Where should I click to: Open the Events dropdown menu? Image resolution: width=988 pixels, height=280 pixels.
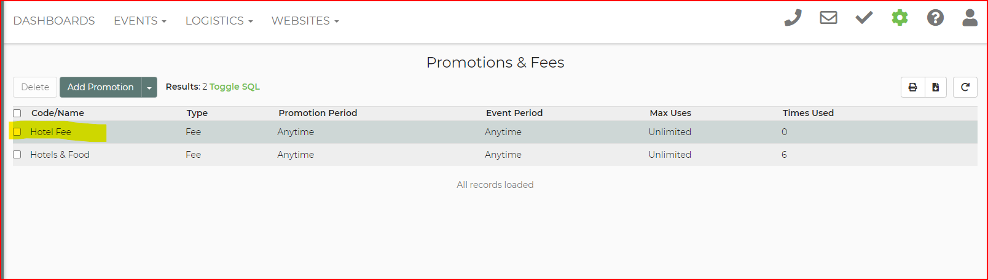click(140, 21)
